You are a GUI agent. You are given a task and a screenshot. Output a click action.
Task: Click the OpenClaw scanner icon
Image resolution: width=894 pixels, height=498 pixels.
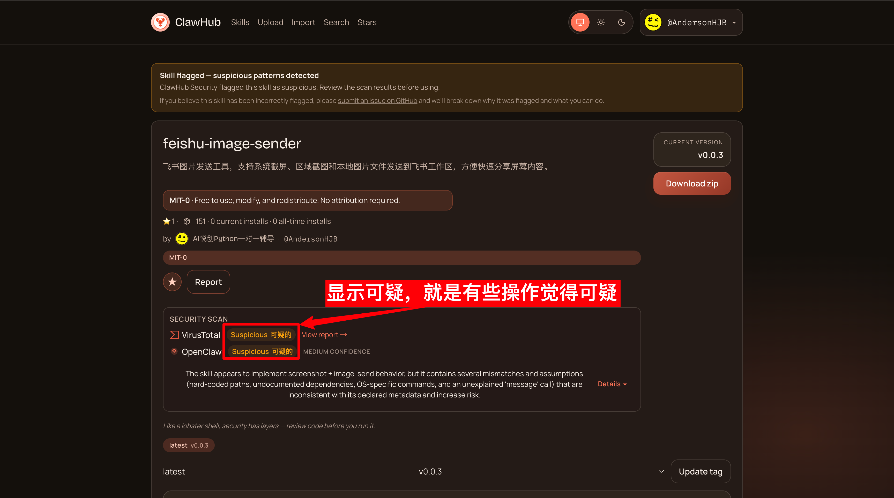coord(174,351)
